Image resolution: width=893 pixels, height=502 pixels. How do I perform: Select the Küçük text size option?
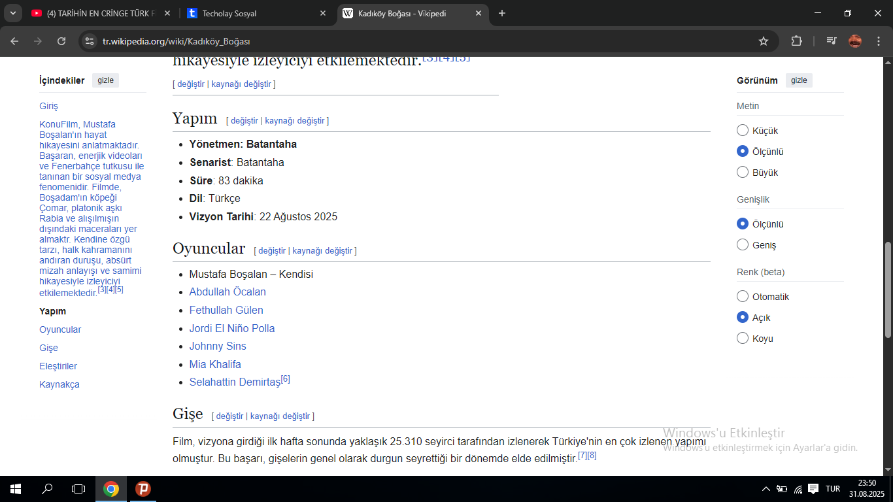tap(743, 130)
